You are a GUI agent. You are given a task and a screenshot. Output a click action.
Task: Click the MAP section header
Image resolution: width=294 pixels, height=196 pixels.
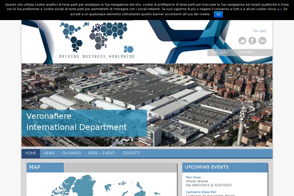[45, 167]
